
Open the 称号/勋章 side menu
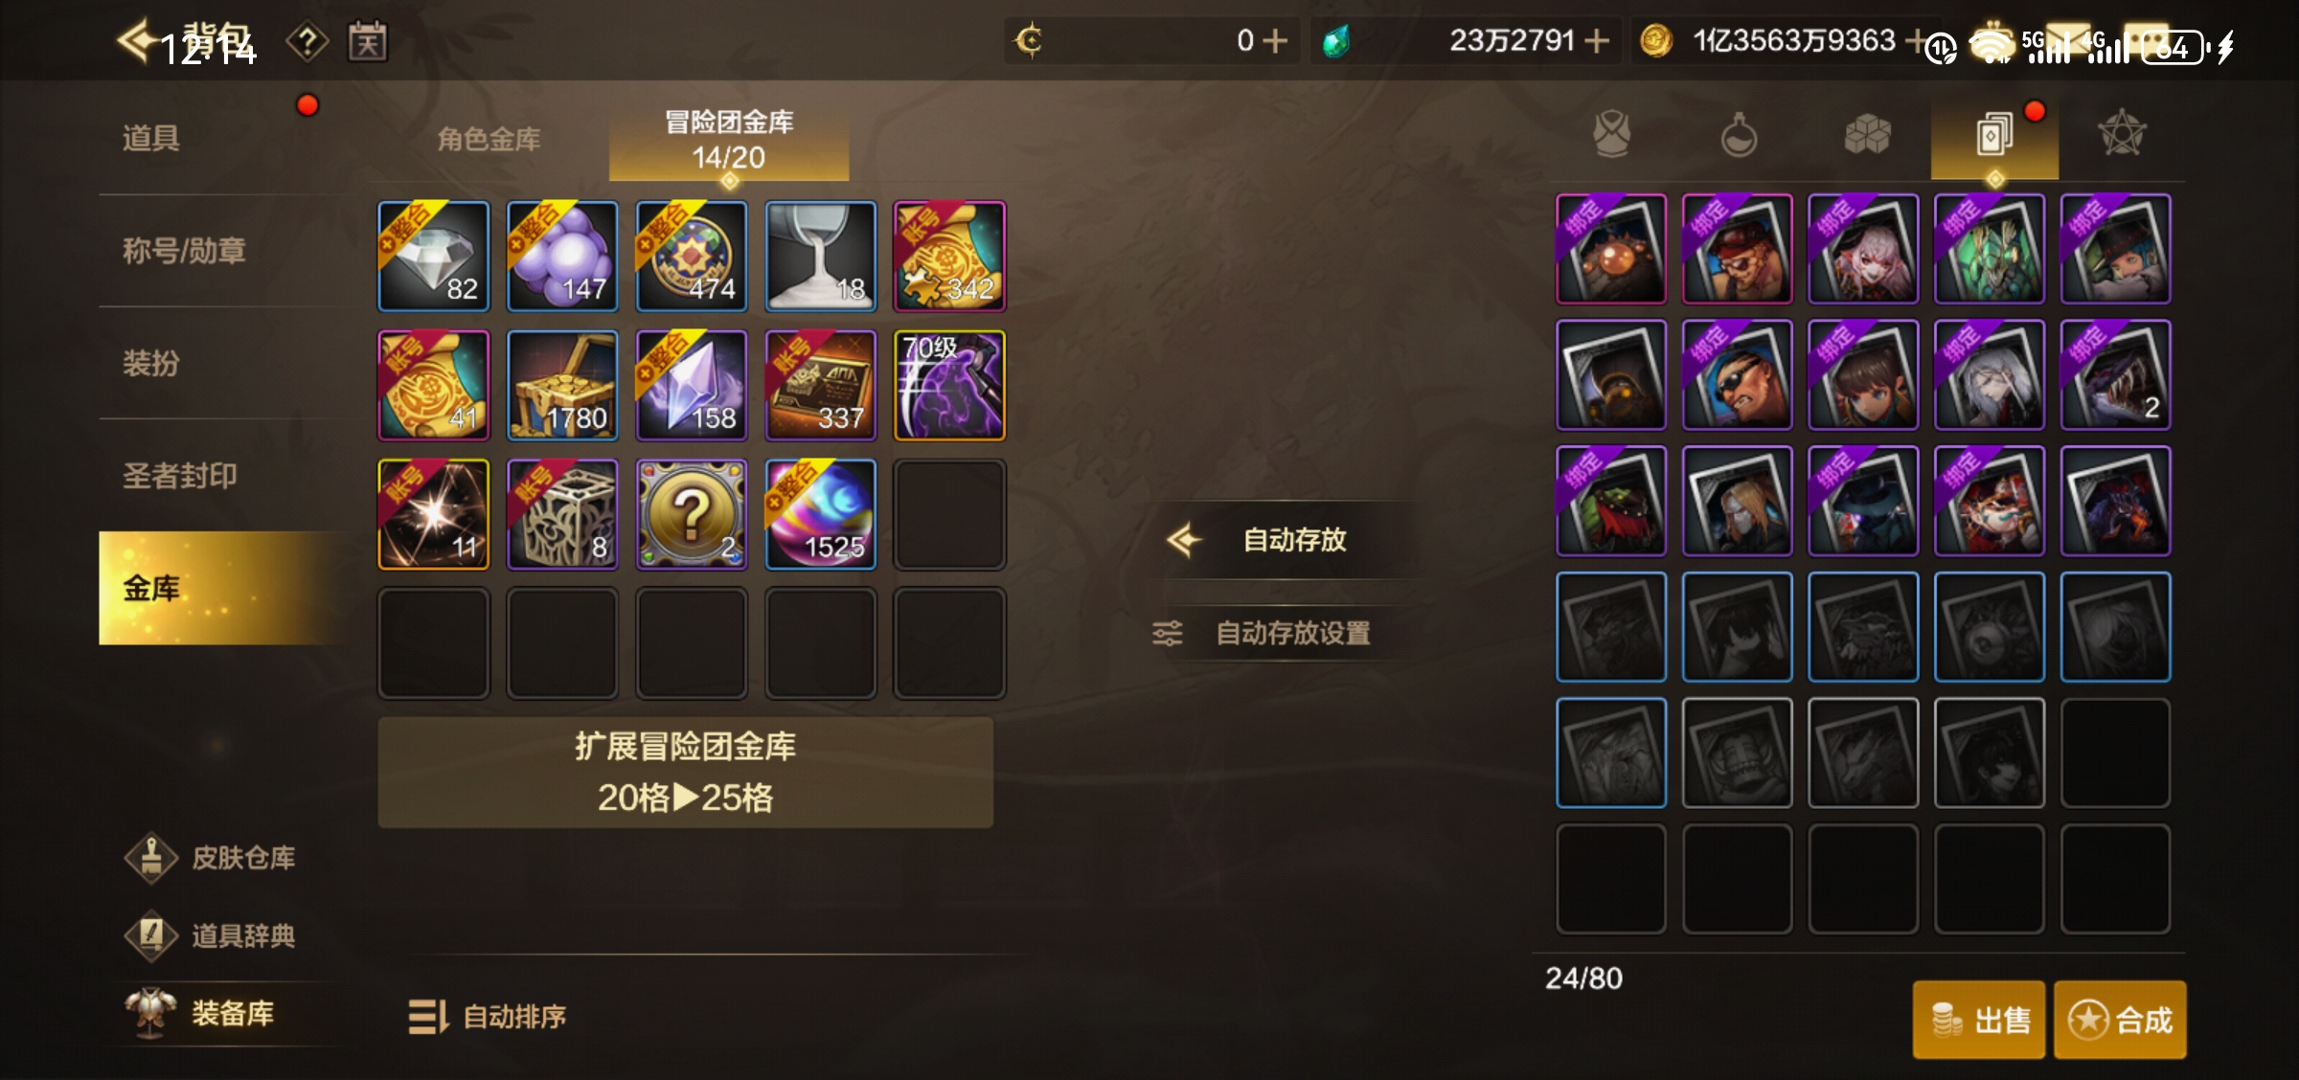pyautogui.click(x=184, y=251)
